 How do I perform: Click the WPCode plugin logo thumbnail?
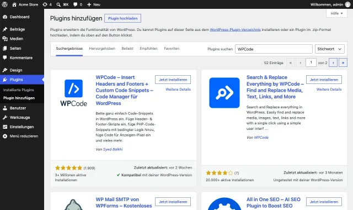[73, 93]
